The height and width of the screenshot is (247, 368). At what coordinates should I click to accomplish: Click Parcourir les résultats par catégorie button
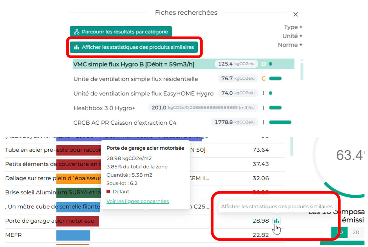[x=121, y=32]
